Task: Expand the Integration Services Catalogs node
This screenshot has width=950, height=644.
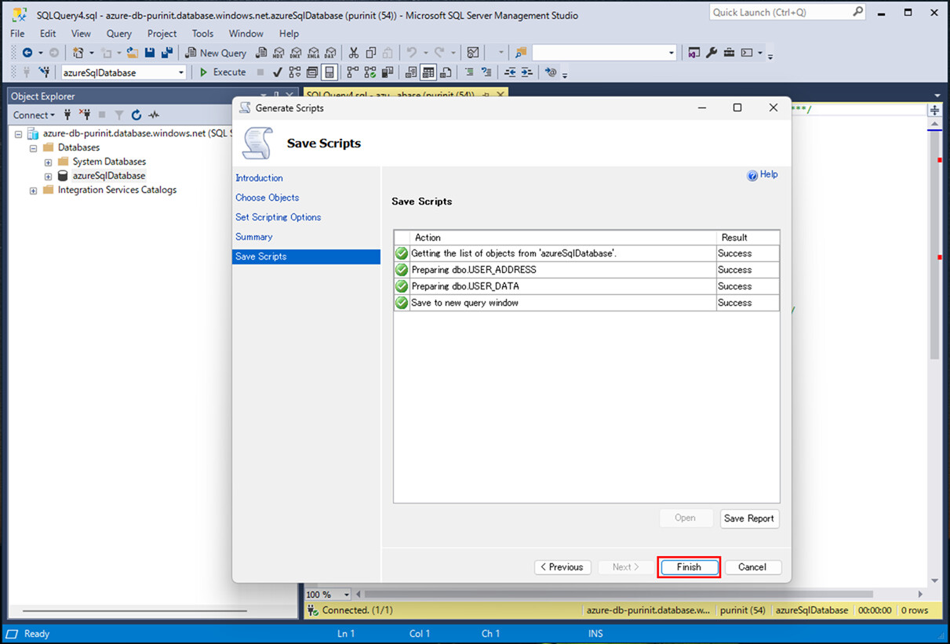Action: click(33, 191)
